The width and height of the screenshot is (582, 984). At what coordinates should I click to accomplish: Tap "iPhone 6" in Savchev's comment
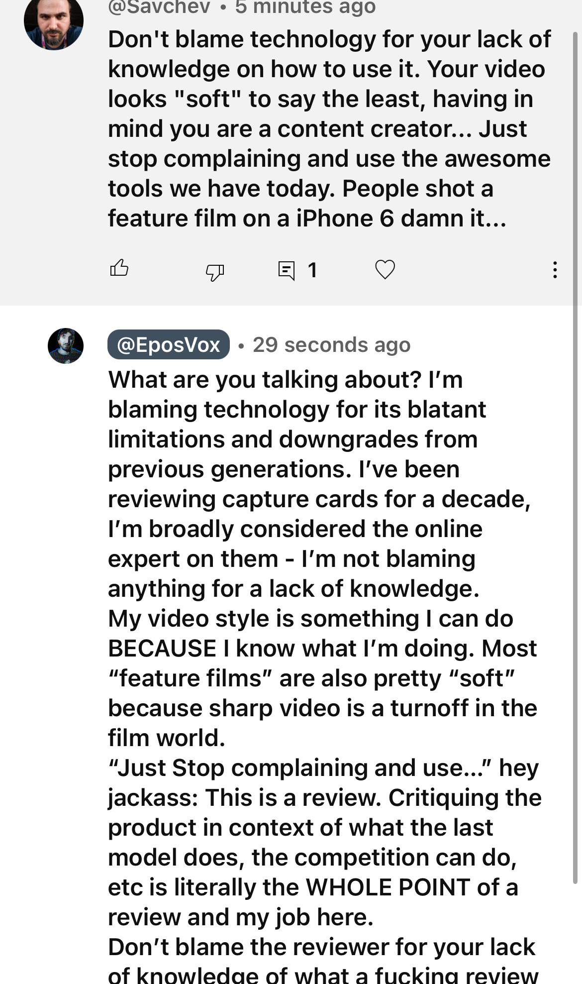click(345, 219)
